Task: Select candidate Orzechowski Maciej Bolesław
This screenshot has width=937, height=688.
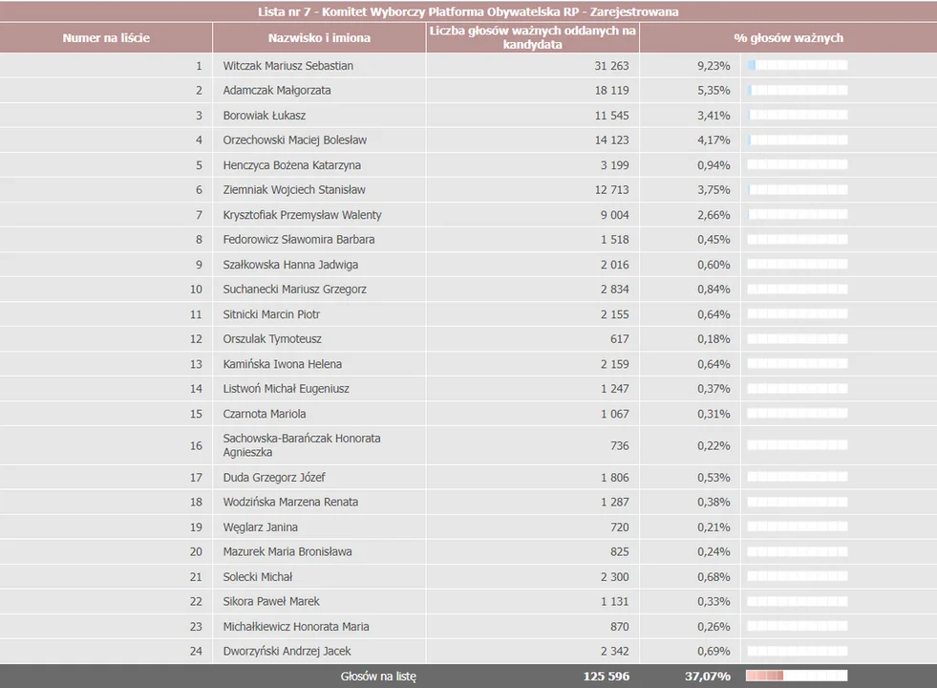Action: 294,140
